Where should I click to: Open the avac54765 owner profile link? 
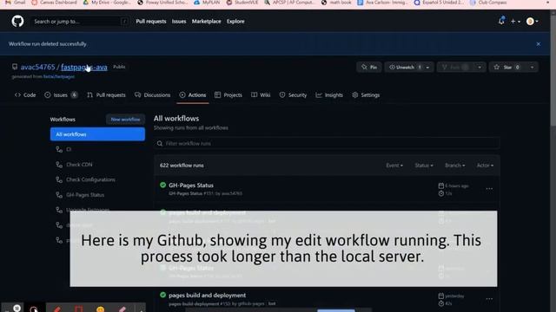(37, 67)
